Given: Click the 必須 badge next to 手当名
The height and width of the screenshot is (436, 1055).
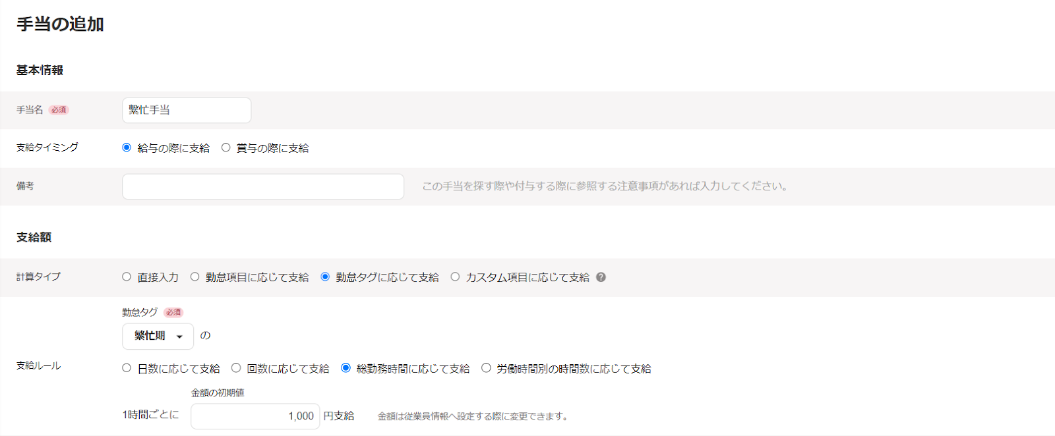Looking at the screenshot, I should pyautogui.click(x=59, y=110).
